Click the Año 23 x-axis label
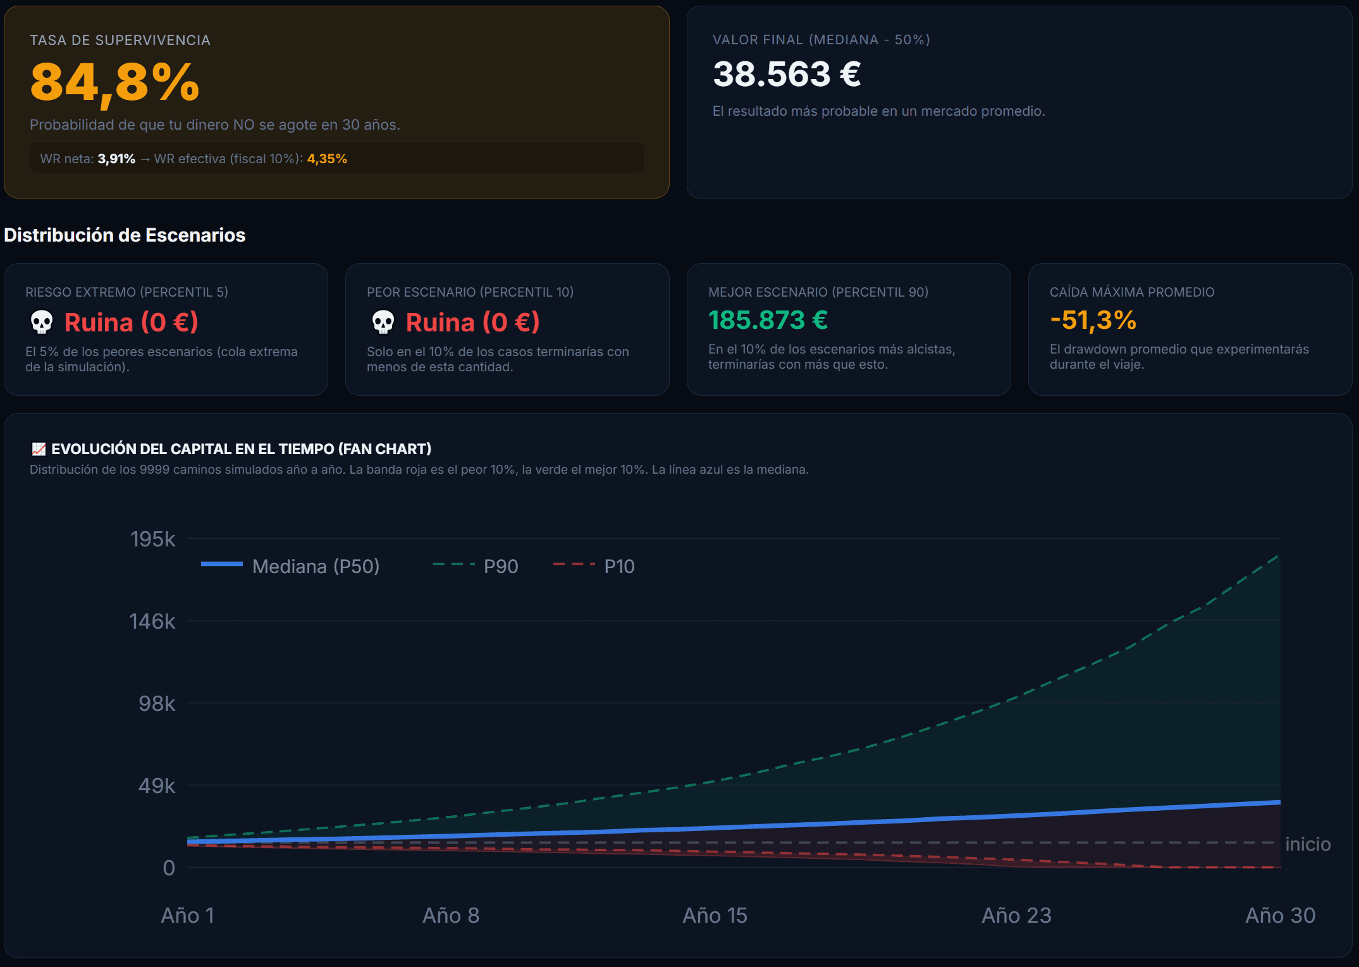The width and height of the screenshot is (1359, 967). 1016,915
